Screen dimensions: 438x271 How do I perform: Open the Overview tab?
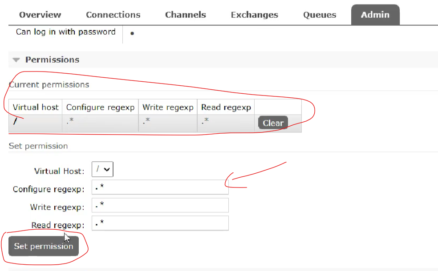(40, 15)
